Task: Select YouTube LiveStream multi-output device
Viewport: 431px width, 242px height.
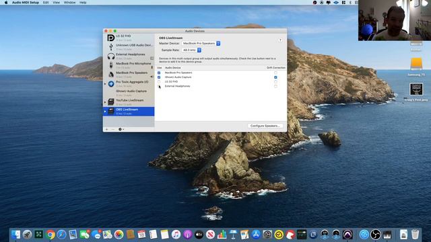Action: (129, 102)
